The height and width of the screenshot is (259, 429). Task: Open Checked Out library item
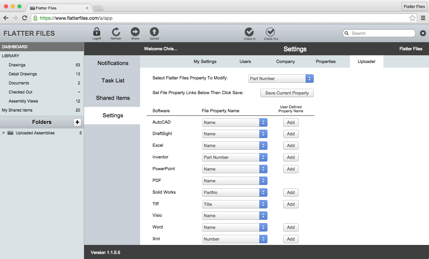coord(42,92)
